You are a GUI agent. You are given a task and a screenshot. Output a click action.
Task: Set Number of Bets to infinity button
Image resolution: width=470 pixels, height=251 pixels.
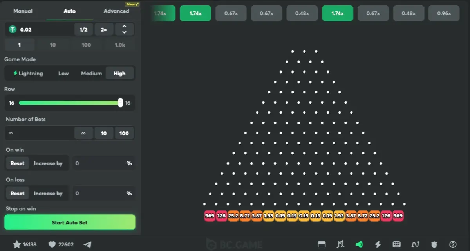pyautogui.click(x=83, y=133)
